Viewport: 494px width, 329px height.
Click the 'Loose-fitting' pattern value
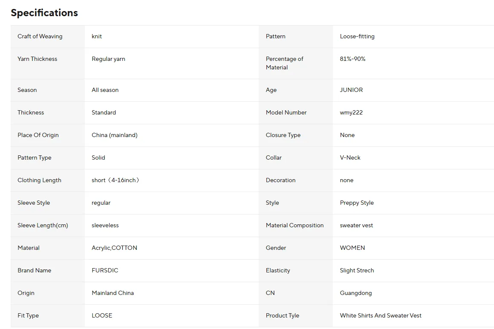[357, 36]
